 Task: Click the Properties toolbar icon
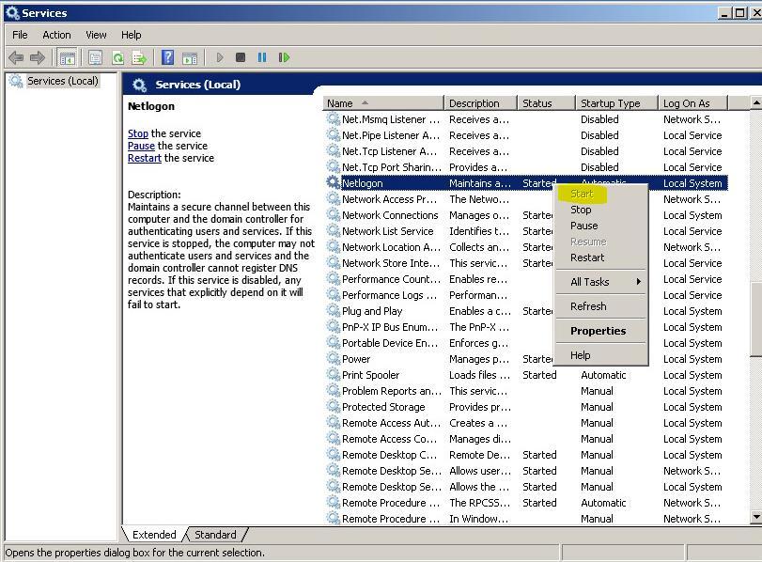[95, 58]
